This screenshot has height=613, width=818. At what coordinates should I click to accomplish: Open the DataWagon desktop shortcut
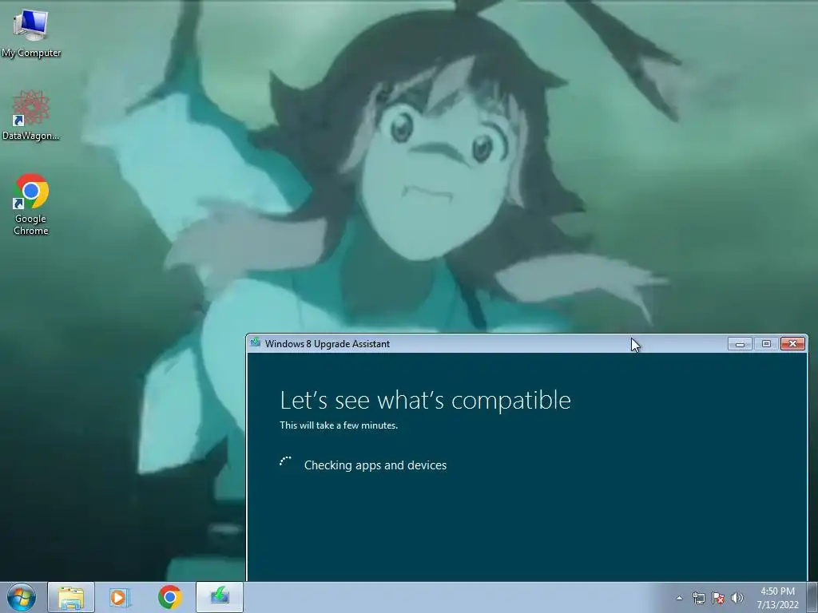point(31,115)
